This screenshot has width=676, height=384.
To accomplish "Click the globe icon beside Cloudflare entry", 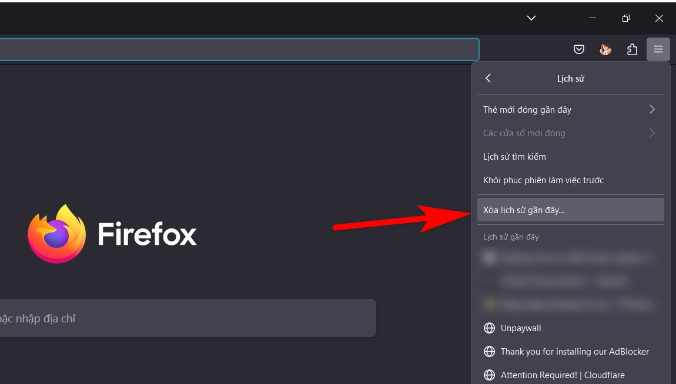I will pos(489,375).
